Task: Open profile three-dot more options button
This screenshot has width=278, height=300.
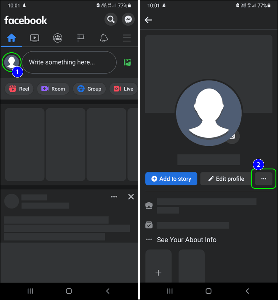Action: [x=264, y=179]
